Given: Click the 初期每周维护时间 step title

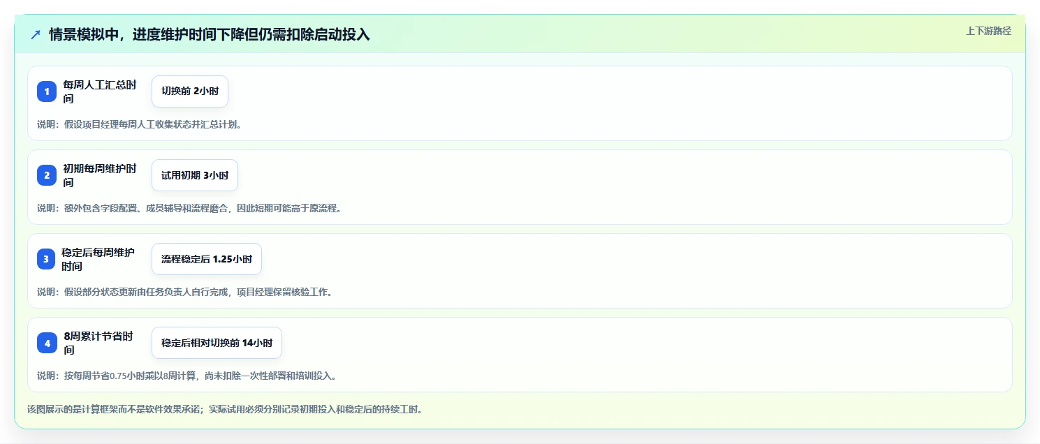Looking at the screenshot, I should coord(100,175).
